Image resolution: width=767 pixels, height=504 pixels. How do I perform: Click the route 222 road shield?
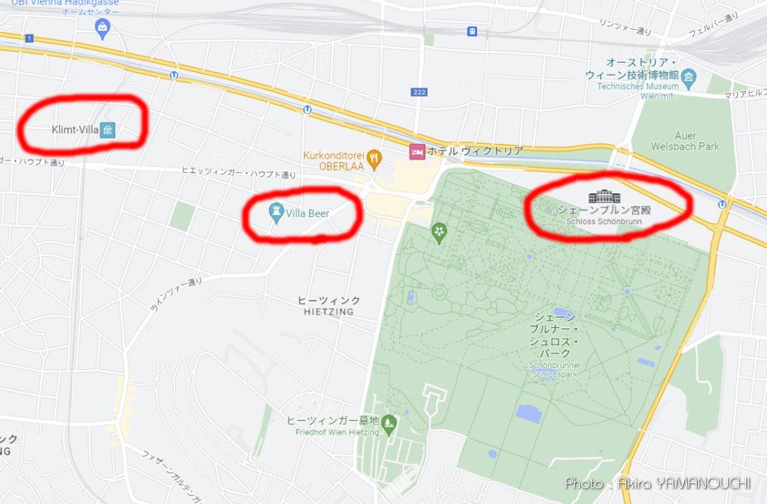point(419,92)
